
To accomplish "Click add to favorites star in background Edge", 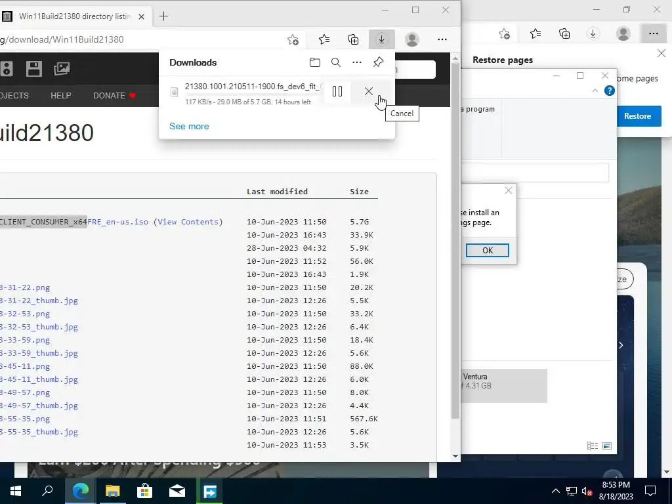I will coord(505,33).
